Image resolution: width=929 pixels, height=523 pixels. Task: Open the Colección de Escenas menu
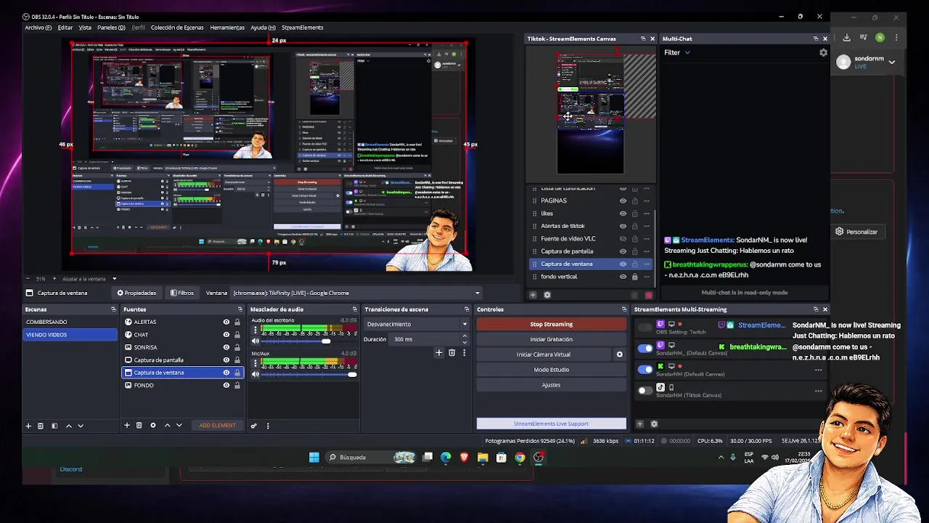(177, 28)
